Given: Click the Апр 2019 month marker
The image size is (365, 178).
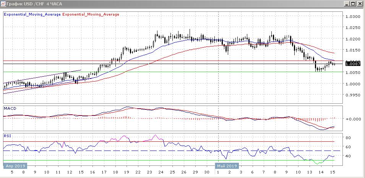Looking at the screenshot, I should coord(15,166).
